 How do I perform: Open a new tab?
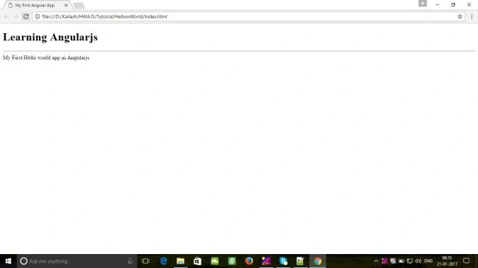pyautogui.click(x=79, y=5)
